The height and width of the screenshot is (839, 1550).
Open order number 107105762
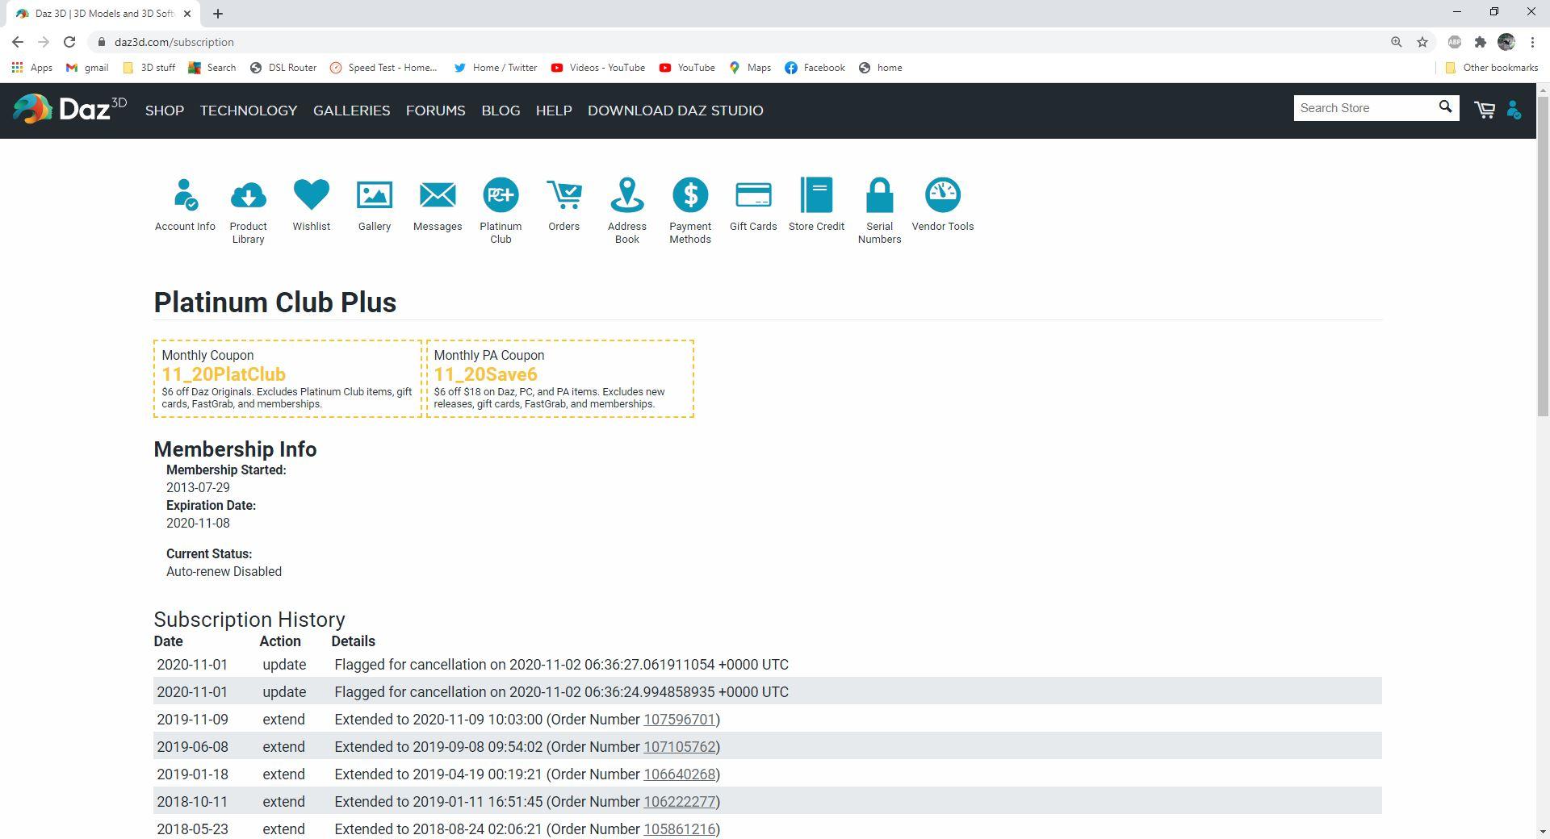click(x=680, y=747)
